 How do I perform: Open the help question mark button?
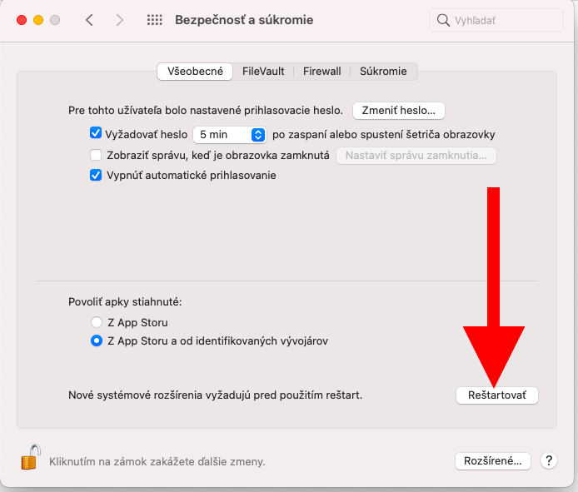pyautogui.click(x=548, y=460)
